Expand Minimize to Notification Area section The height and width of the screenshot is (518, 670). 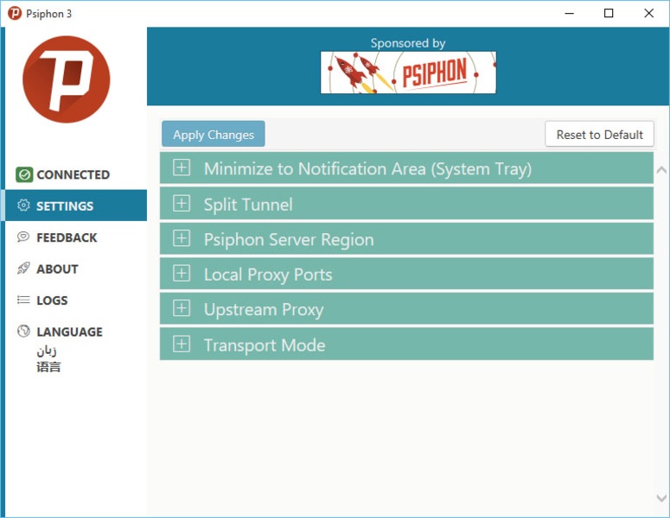pos(182,168)
